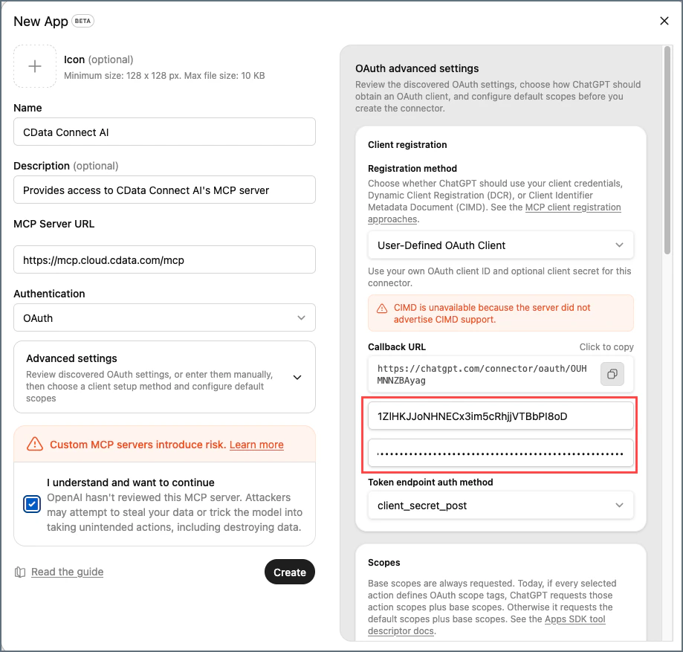The image size is (683, 652).
Task: Click the Create button
Action: [289, 572]
